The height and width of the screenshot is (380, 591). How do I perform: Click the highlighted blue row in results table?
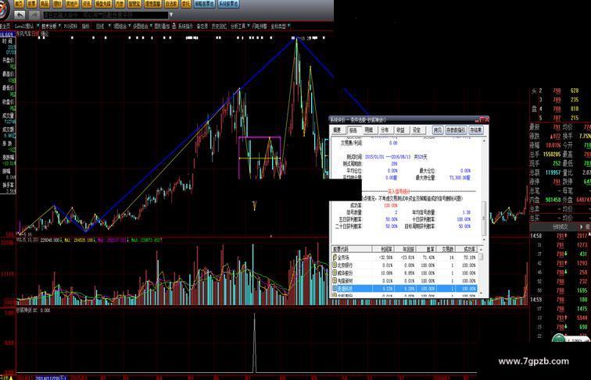pyautogui.click(x=404, y=288)
